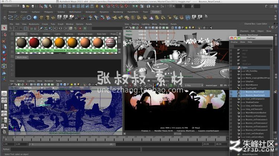Image resolution: width=279 pixels, height=156 pixels.
Task: Click the save scene disk icon
Action: (33, 6)
